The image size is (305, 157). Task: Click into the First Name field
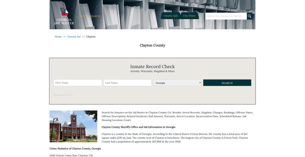click(78, 83)
